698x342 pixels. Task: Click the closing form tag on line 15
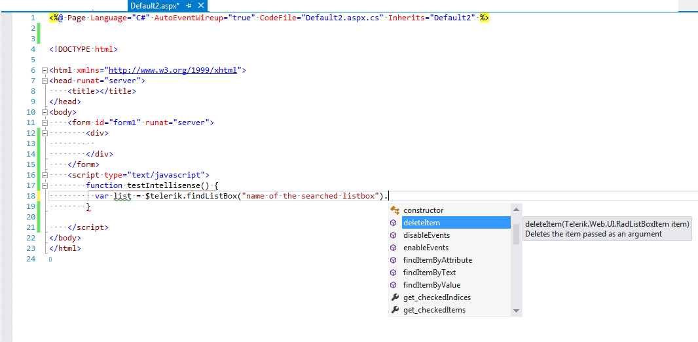[x=83, y=164]
